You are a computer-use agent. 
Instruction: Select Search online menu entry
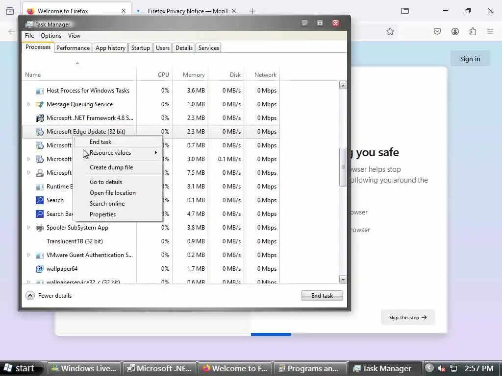(x=118, y=204)
